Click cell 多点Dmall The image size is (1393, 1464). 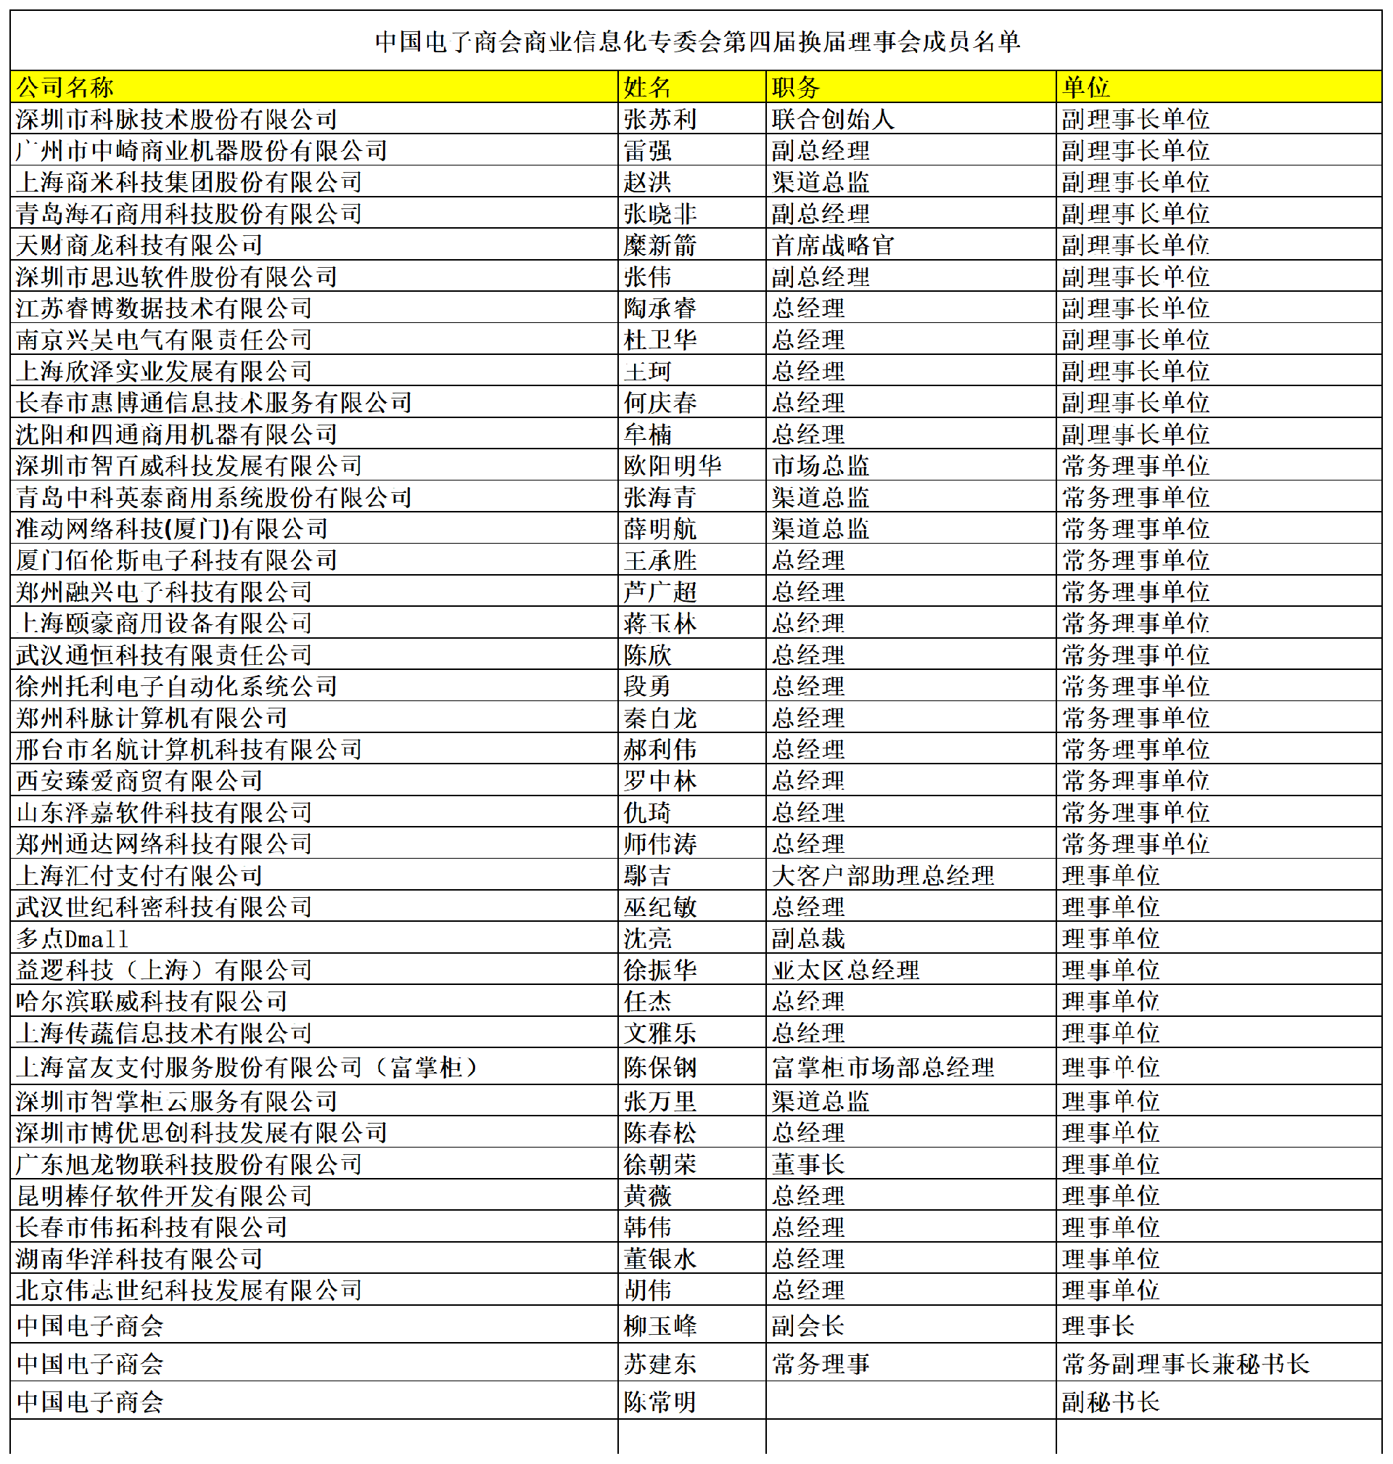click(314, 938)
